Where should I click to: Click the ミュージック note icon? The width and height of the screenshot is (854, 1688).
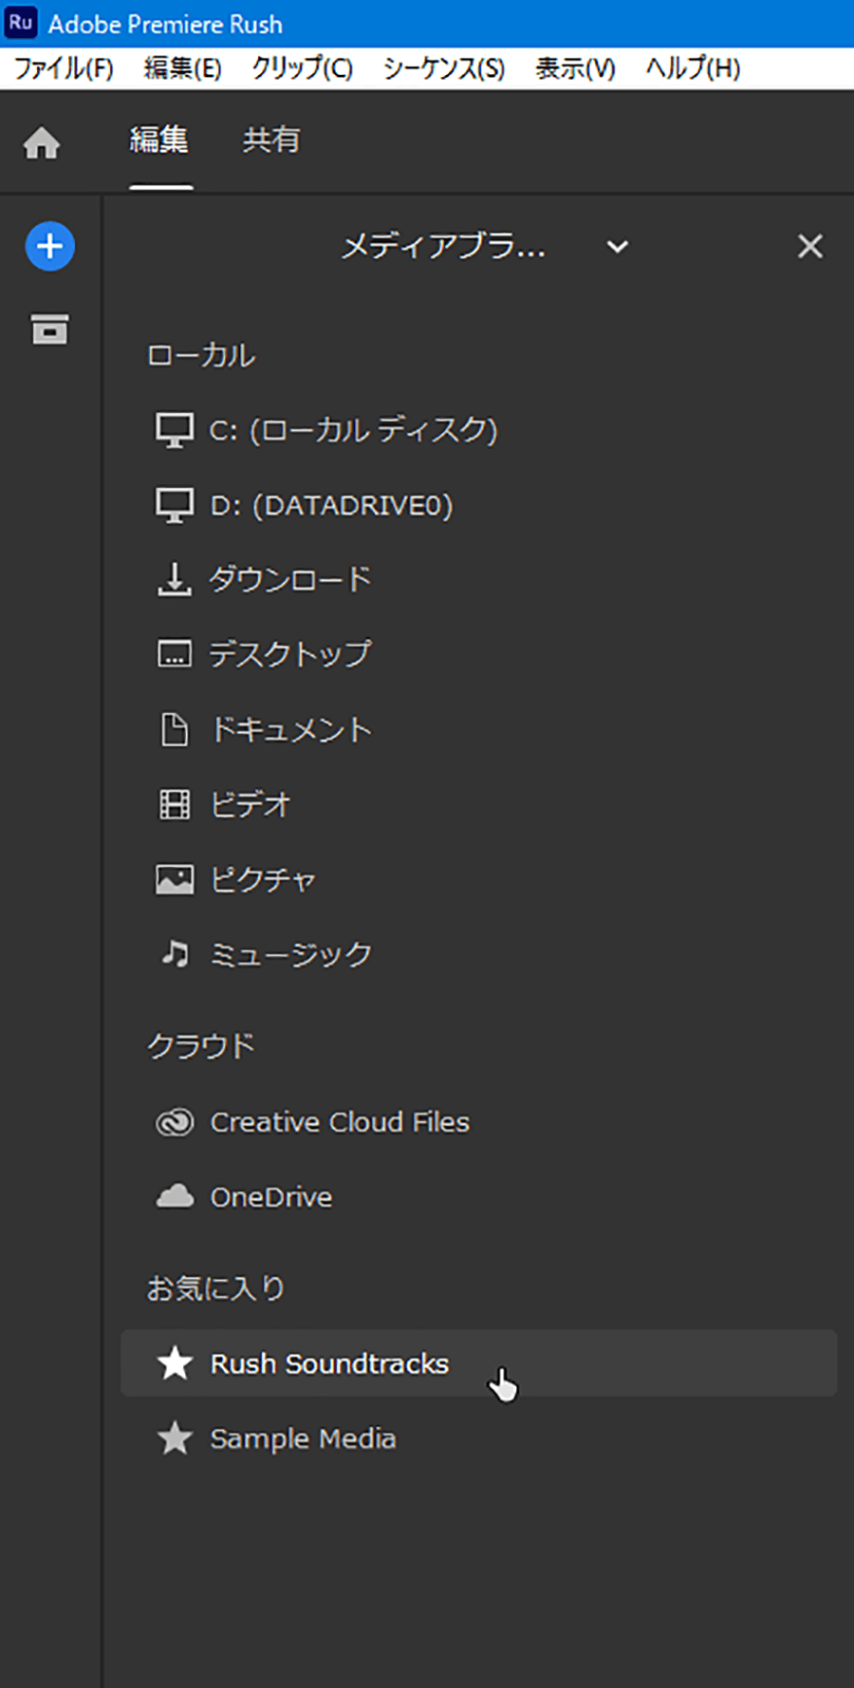175,953
